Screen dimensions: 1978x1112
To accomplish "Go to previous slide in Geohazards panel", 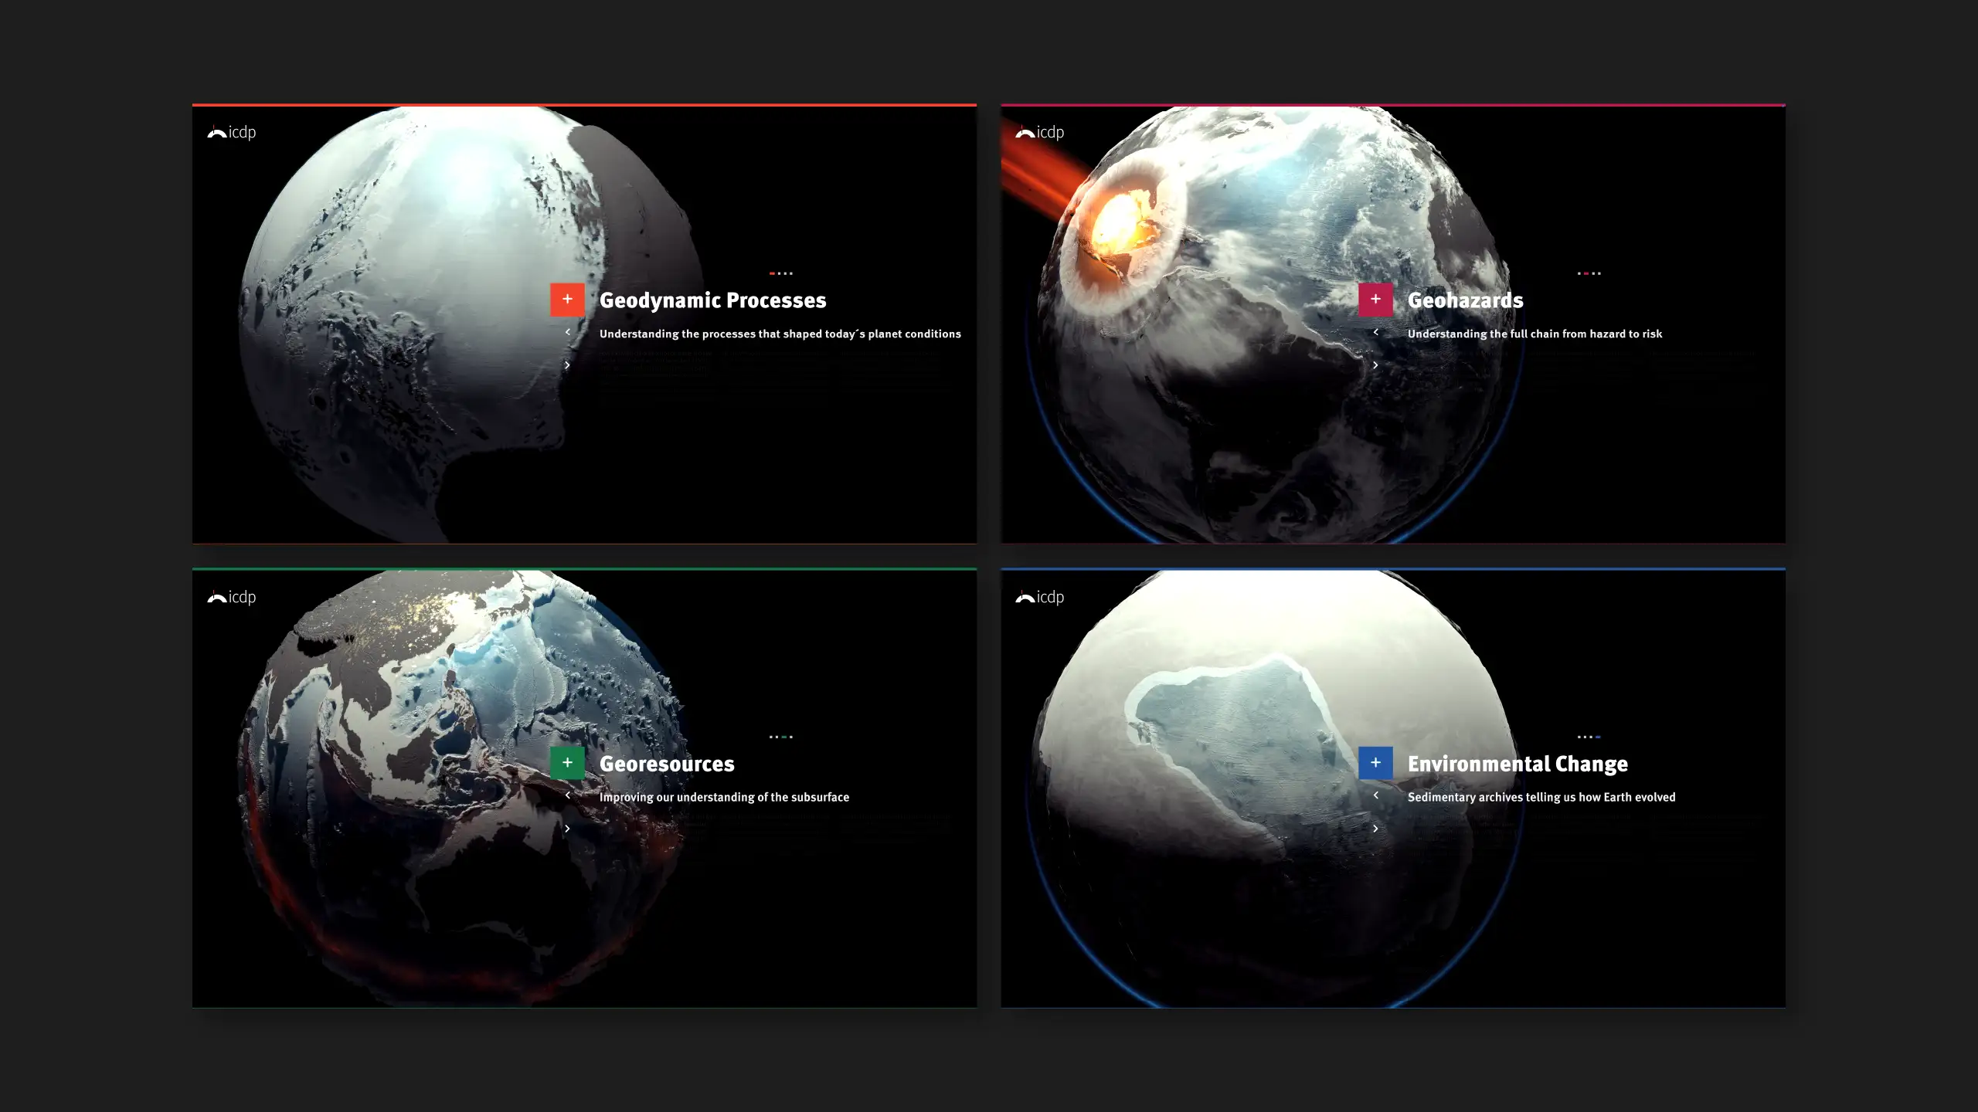I will [1375, 332].
